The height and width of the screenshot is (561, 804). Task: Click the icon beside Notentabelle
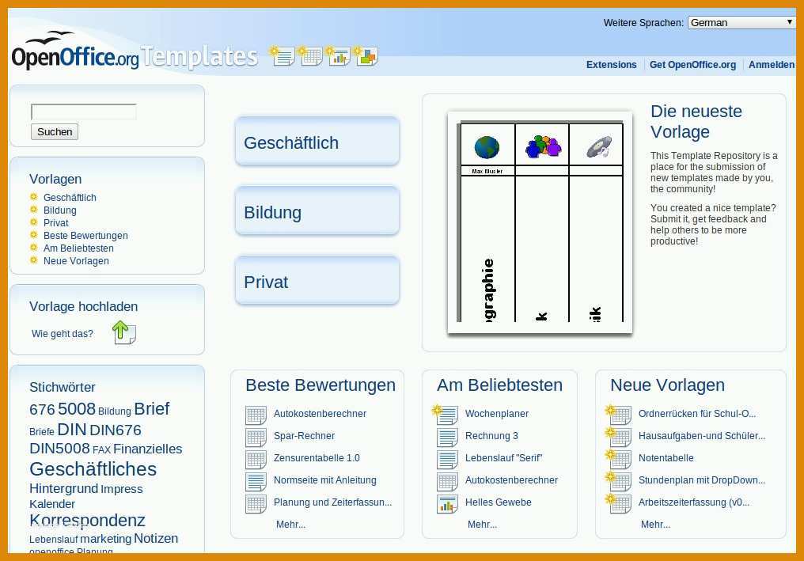click(x=618, y=458)
